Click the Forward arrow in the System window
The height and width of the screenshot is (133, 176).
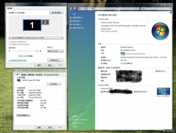(75, 9)
